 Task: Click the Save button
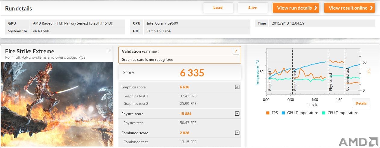click(253, 8)
